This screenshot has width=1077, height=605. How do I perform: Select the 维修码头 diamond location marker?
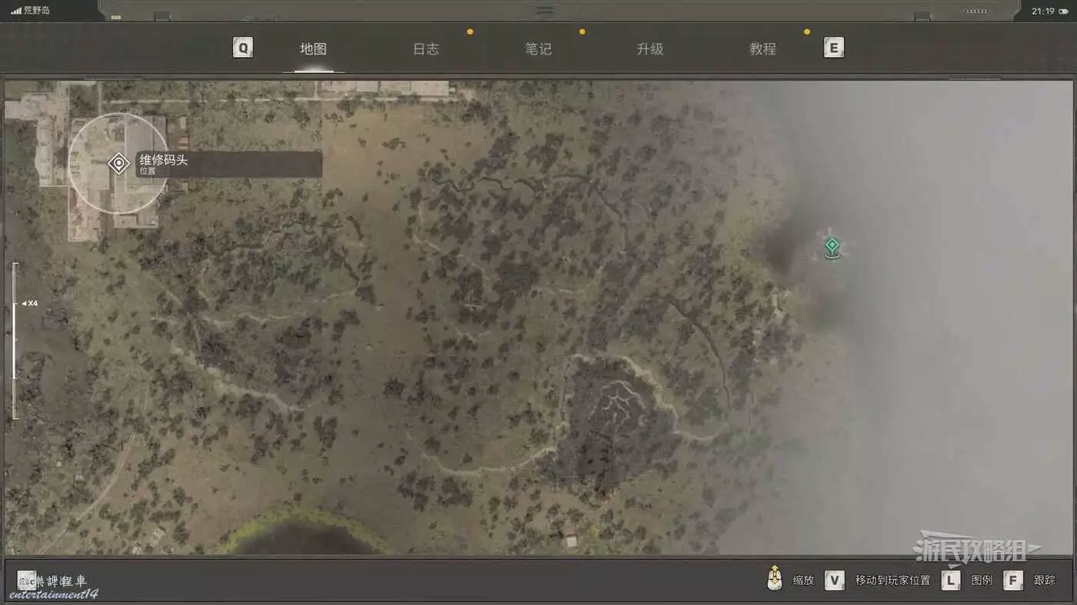(118, 164)
